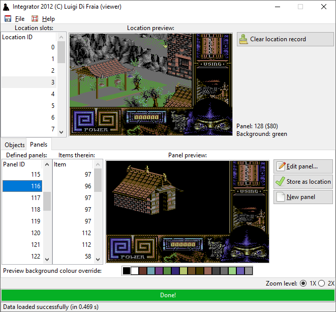Click down arrow of Location slots scrollbar
This screenshot has height=312, width=336.
click(62, 132)
